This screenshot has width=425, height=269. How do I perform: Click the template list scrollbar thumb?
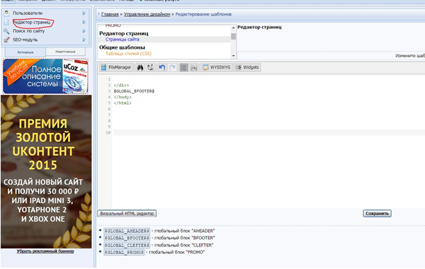pyautogui.click(x=233, y=36)
